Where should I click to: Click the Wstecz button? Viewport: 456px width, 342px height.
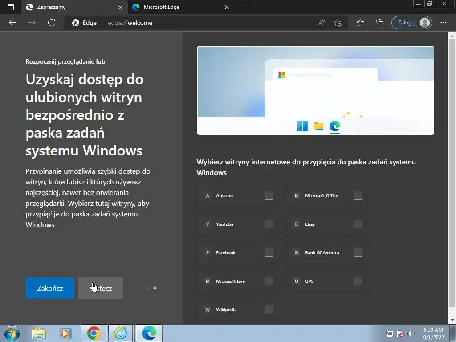click(x=101, y=288)
